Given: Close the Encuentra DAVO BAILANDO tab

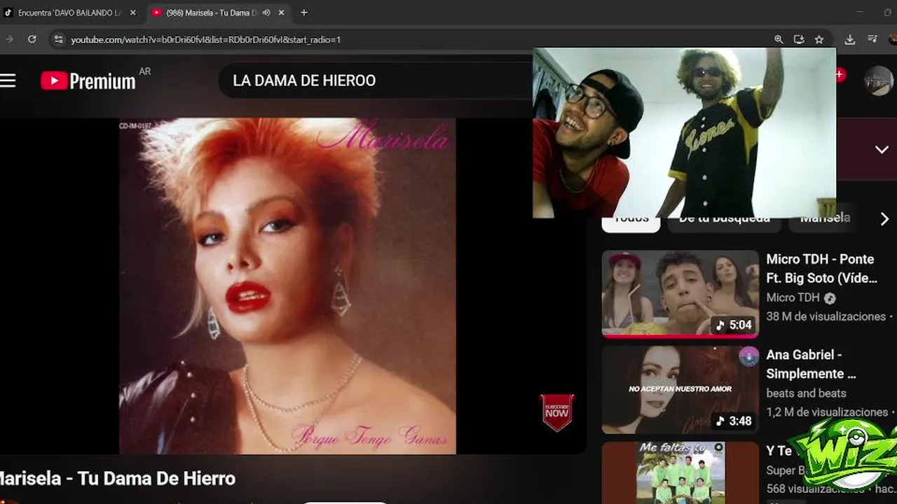Looking at the screenshot, I should (133, 13).
